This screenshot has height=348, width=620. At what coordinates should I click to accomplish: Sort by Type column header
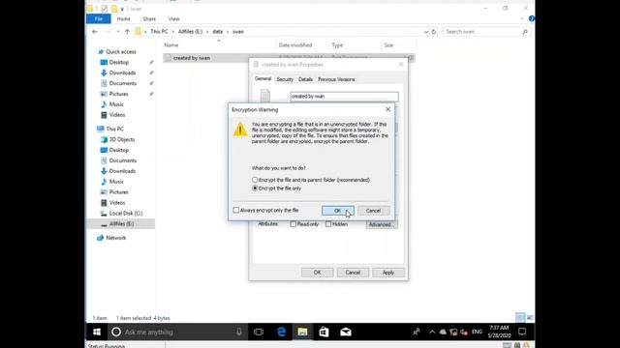[355, 45]
